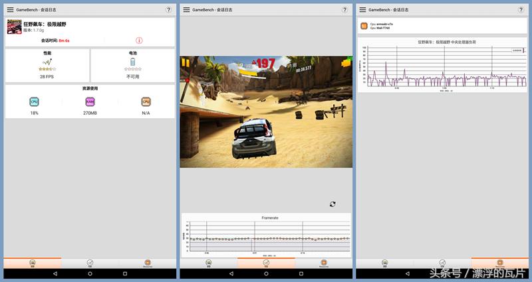Open hamburger menu in left GameBench panel
This screenshot has height=282, width=532.
tap(10, 10)
